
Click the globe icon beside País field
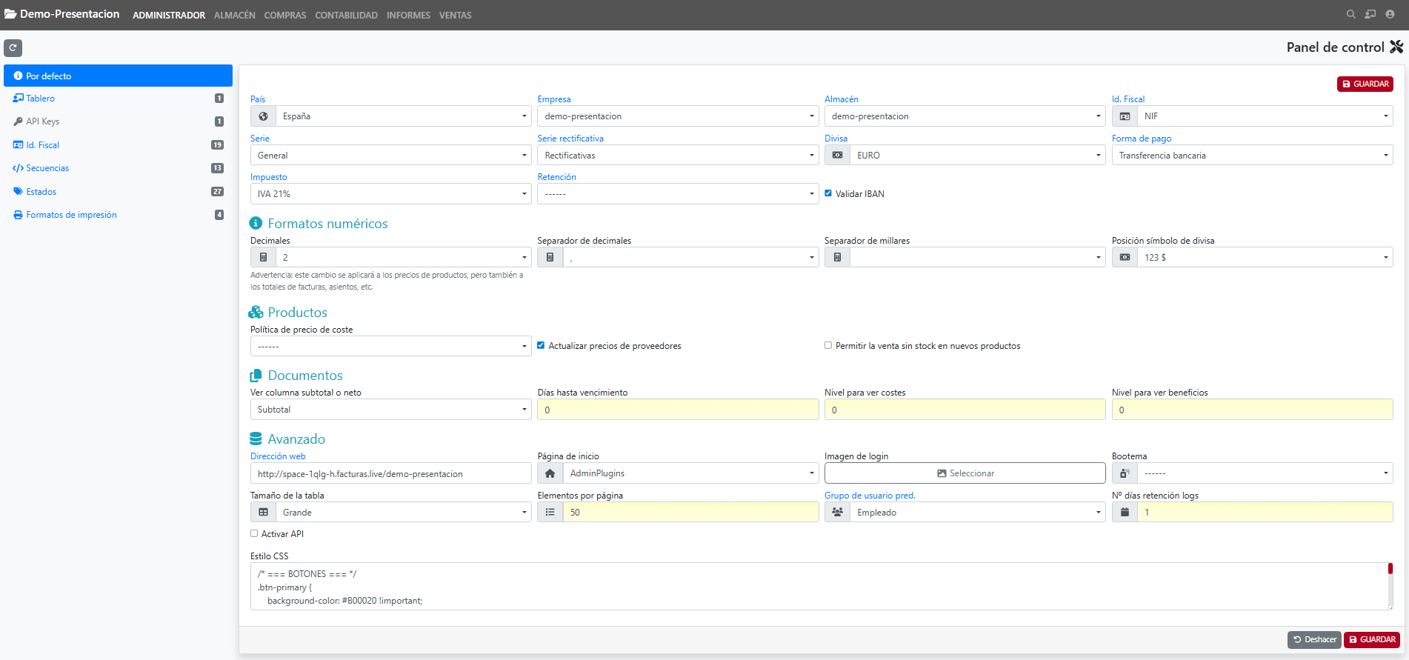[x=263, y=116]
